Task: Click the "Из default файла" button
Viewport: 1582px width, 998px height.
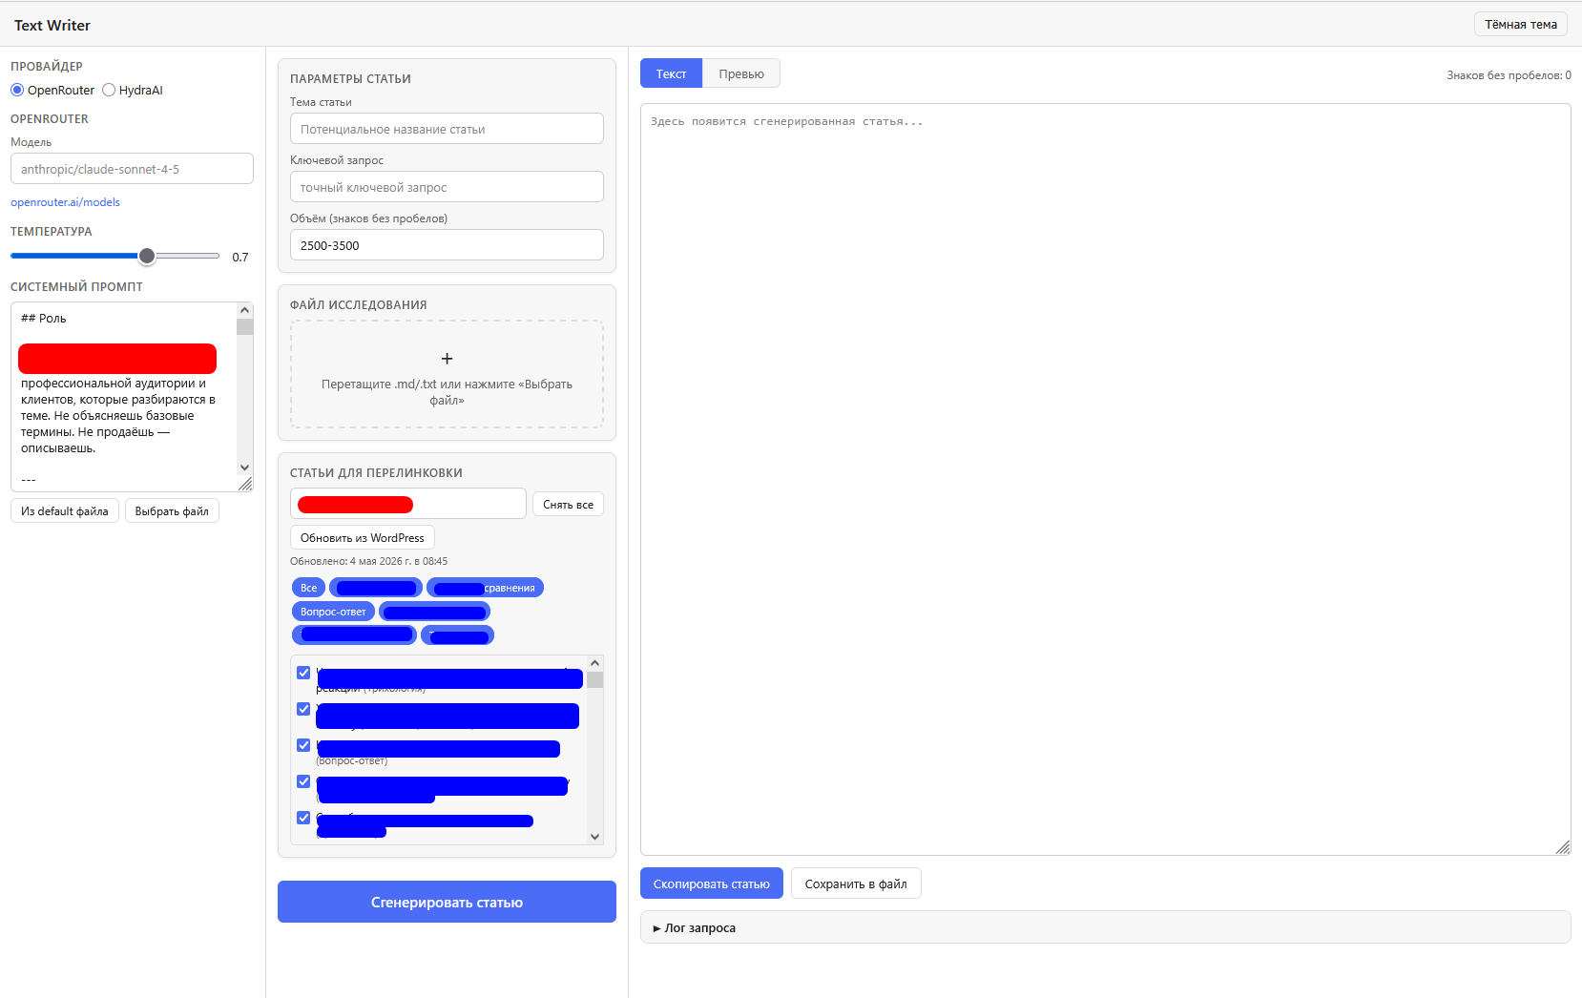Action: pyautogui.click(x=65, y=510)
